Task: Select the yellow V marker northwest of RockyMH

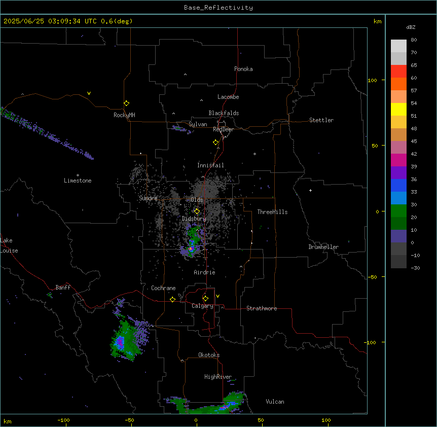Action: [x=89, y=93]
